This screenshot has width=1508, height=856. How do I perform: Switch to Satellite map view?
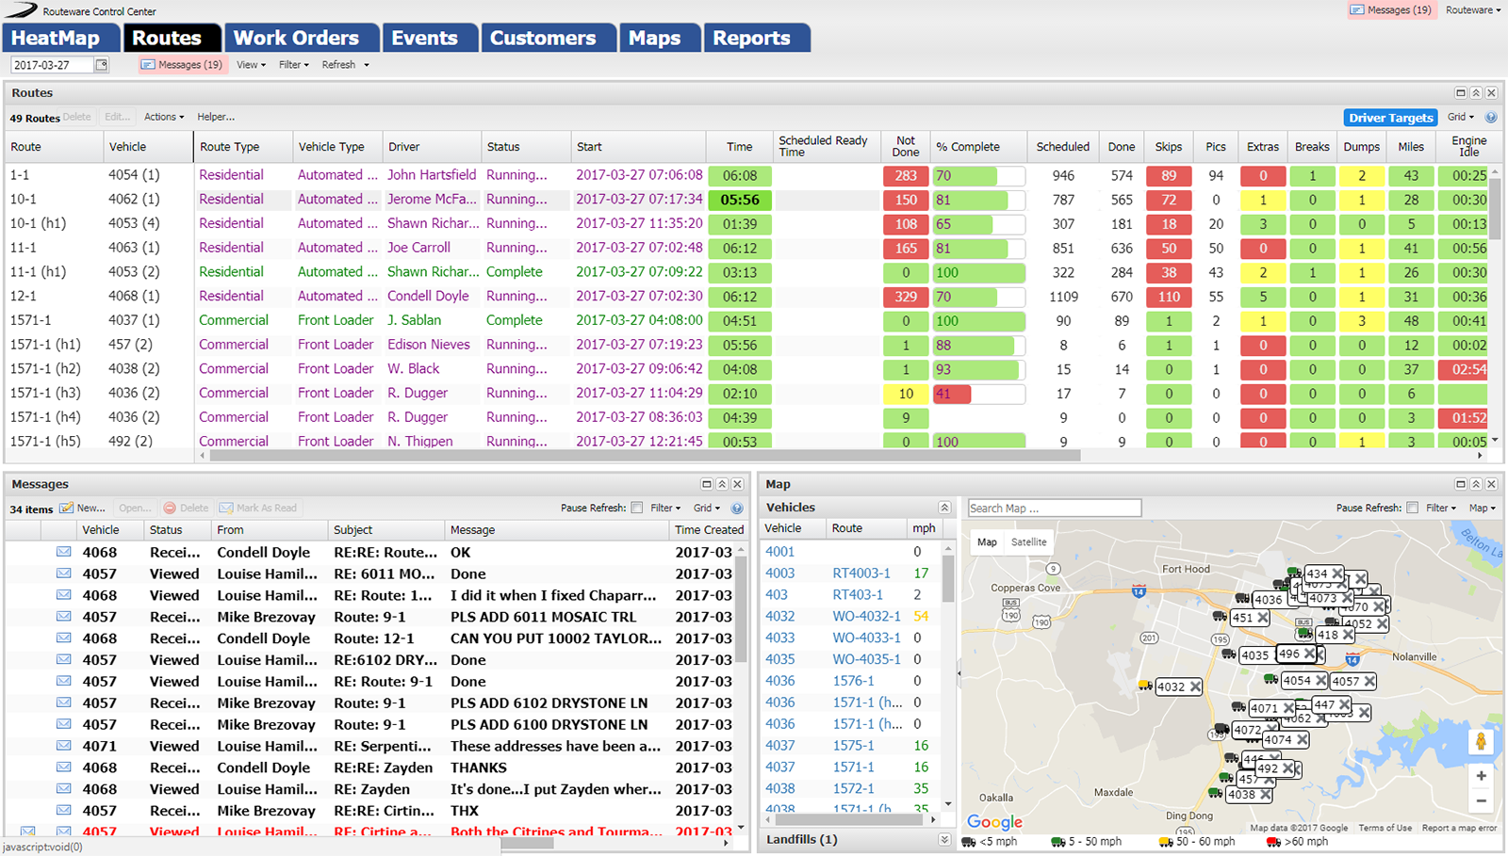tap(1028, 541)
